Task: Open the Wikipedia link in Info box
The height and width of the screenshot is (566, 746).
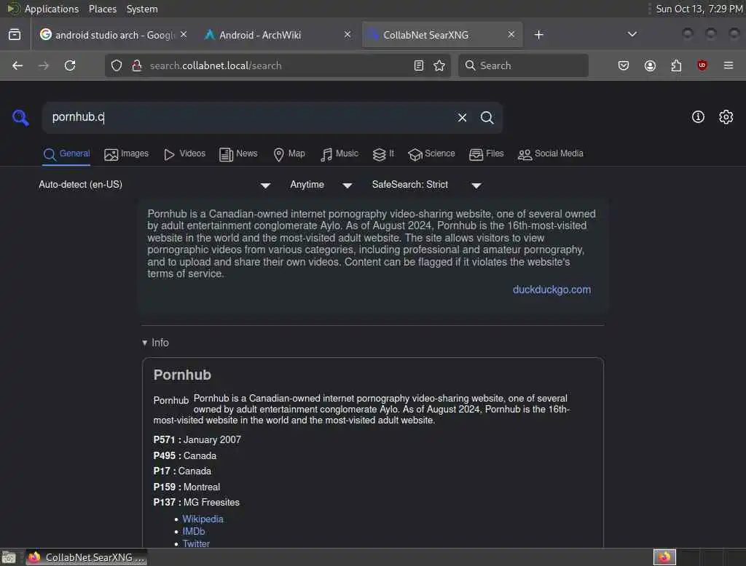Action: (203, 519)
